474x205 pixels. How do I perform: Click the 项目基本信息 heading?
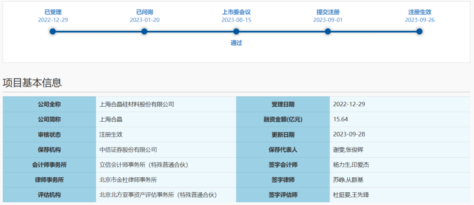pyautogui.click(x=32, y=83)
